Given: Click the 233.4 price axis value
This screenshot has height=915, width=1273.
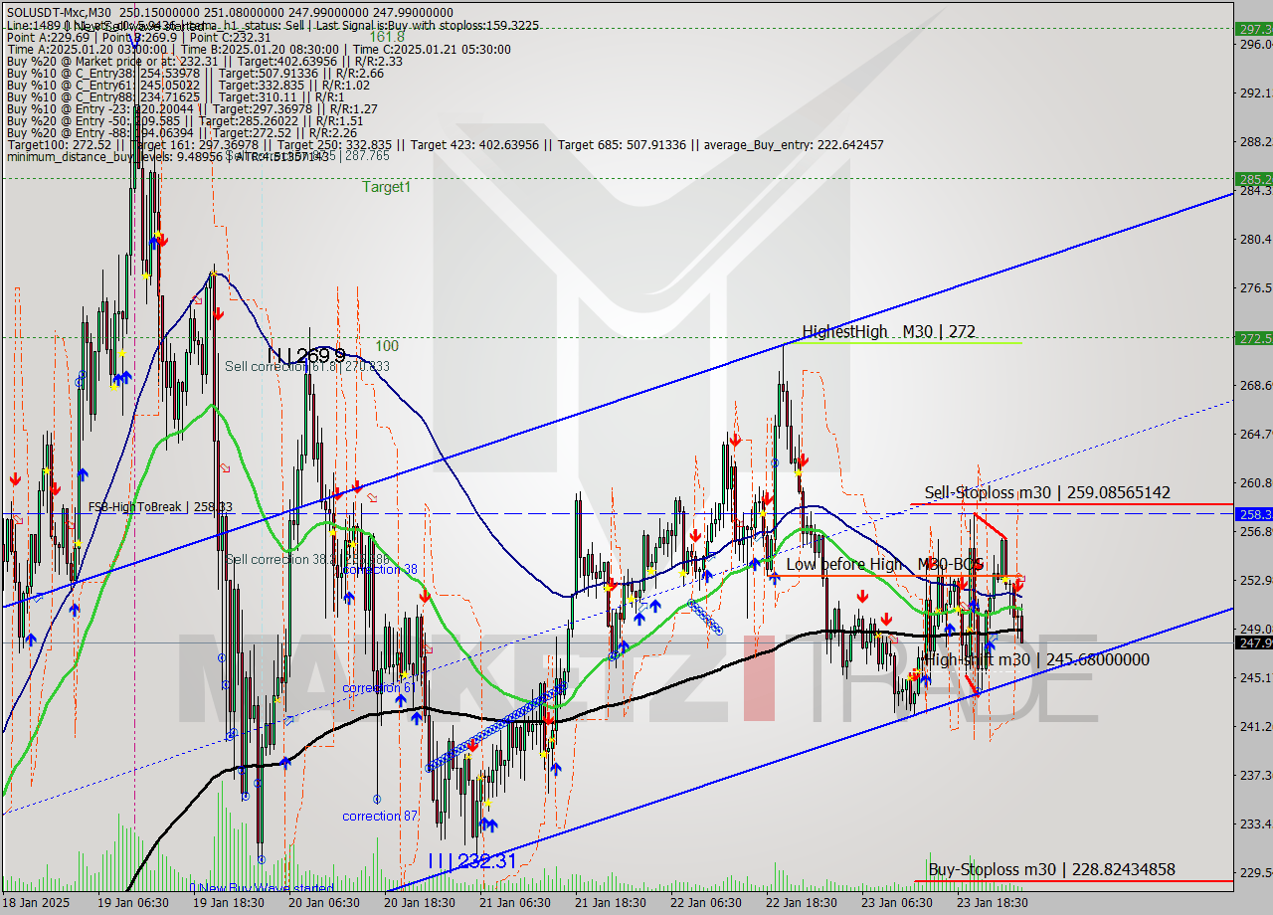Looking at the screenshot, I should (1254, 823).
